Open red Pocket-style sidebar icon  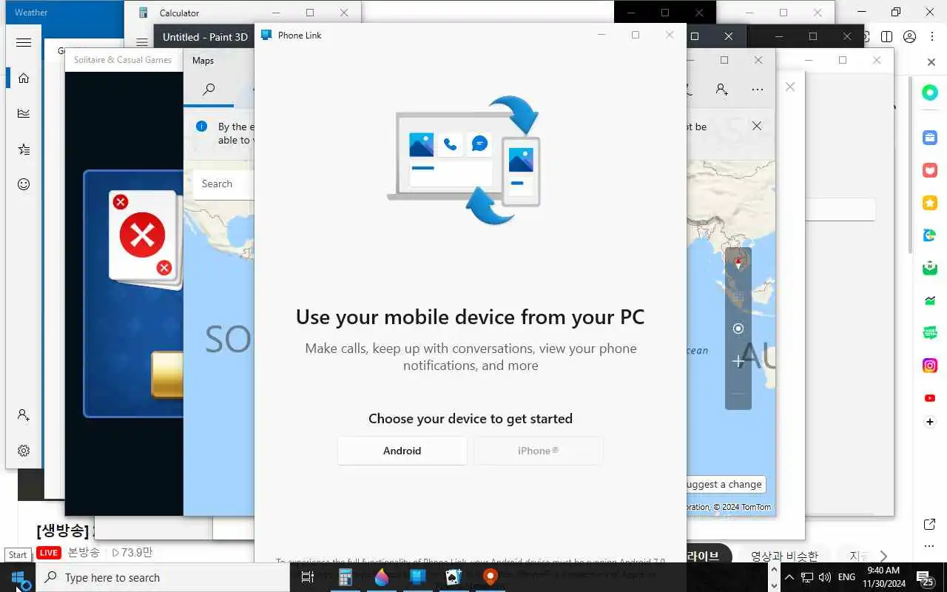[930, 170]
